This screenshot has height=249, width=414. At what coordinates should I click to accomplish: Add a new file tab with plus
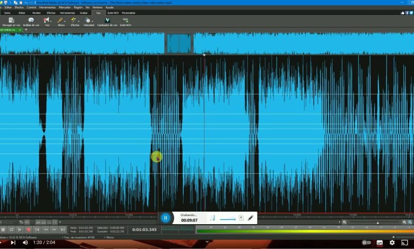(26, 30)
